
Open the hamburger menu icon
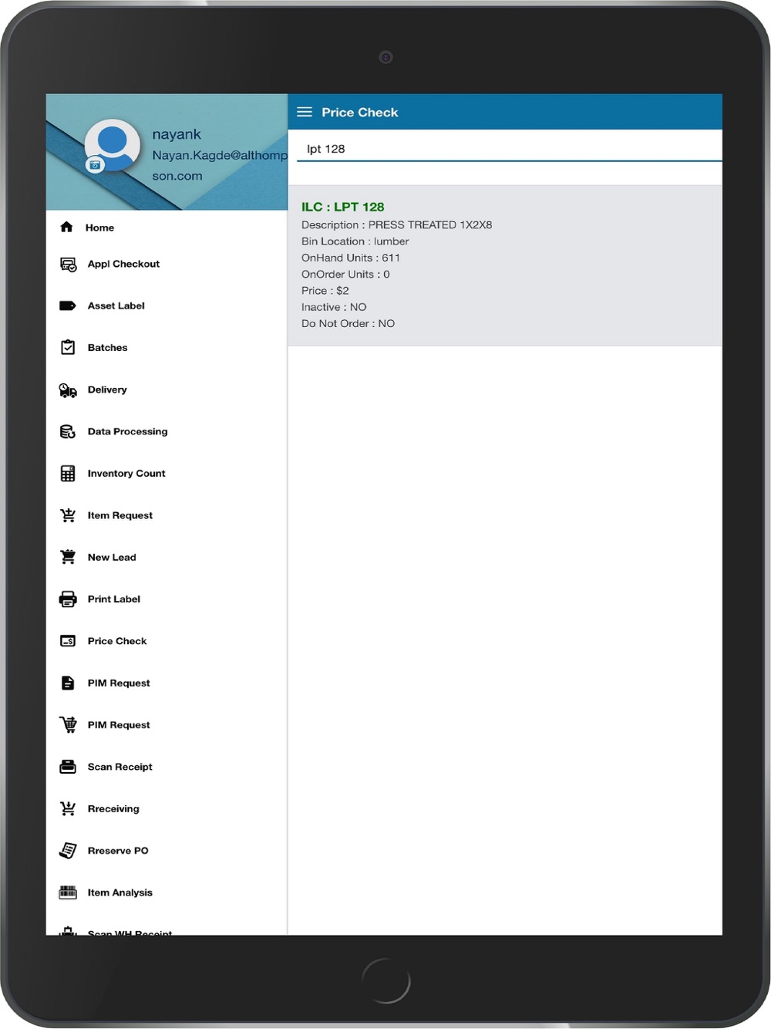pyautogui.click(x=305, y=112)
